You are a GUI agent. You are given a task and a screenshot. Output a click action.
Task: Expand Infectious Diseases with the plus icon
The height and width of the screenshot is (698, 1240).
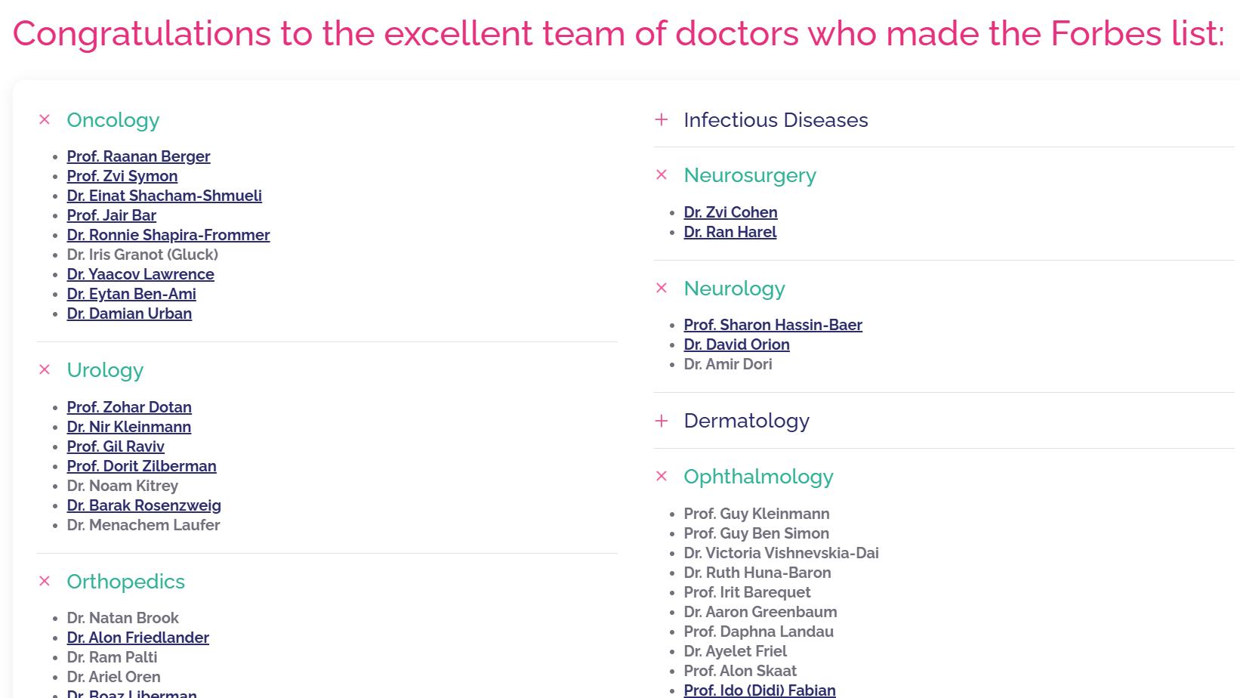[662, 119]
